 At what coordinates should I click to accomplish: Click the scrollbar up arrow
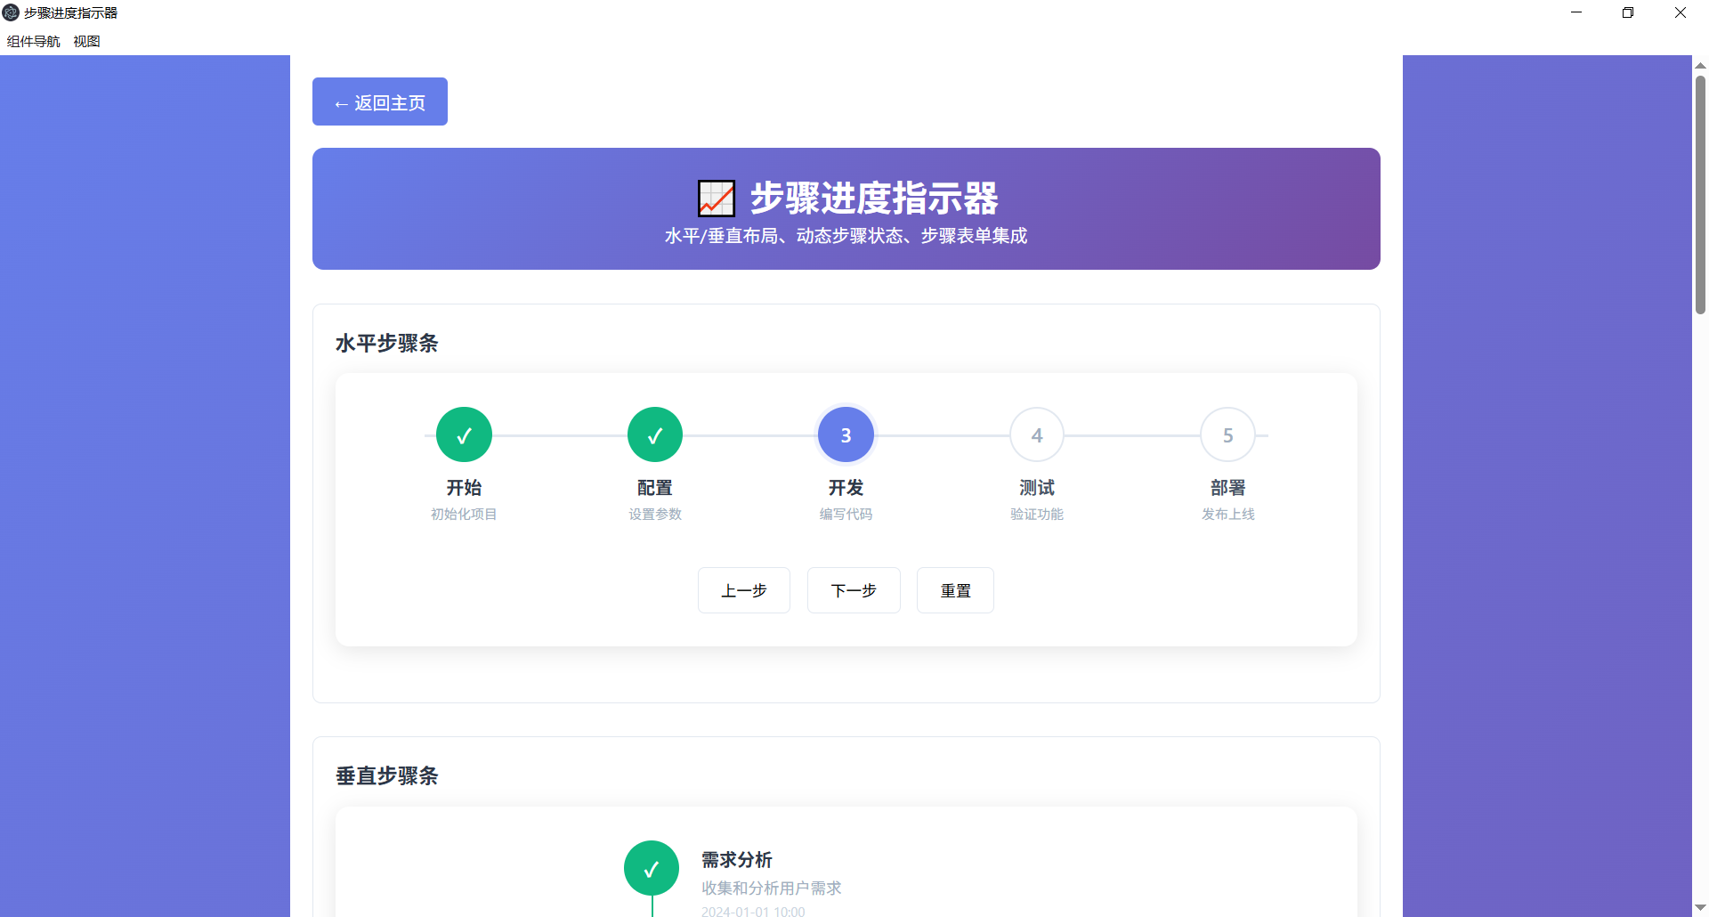pos(1700,64)
